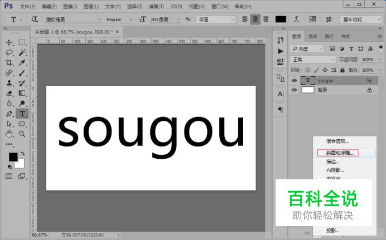The height and width of the screenshot is (240, 386).
Task: Open the Edit Toolbar ellipsis button
Action: click(9, 144)
